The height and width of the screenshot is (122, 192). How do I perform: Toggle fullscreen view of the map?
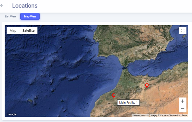point(183,31)
